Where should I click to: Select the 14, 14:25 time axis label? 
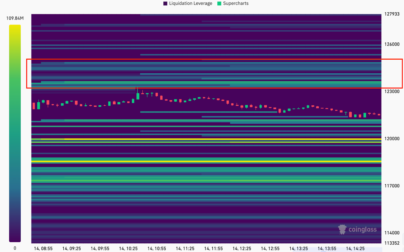pos(355,249)
